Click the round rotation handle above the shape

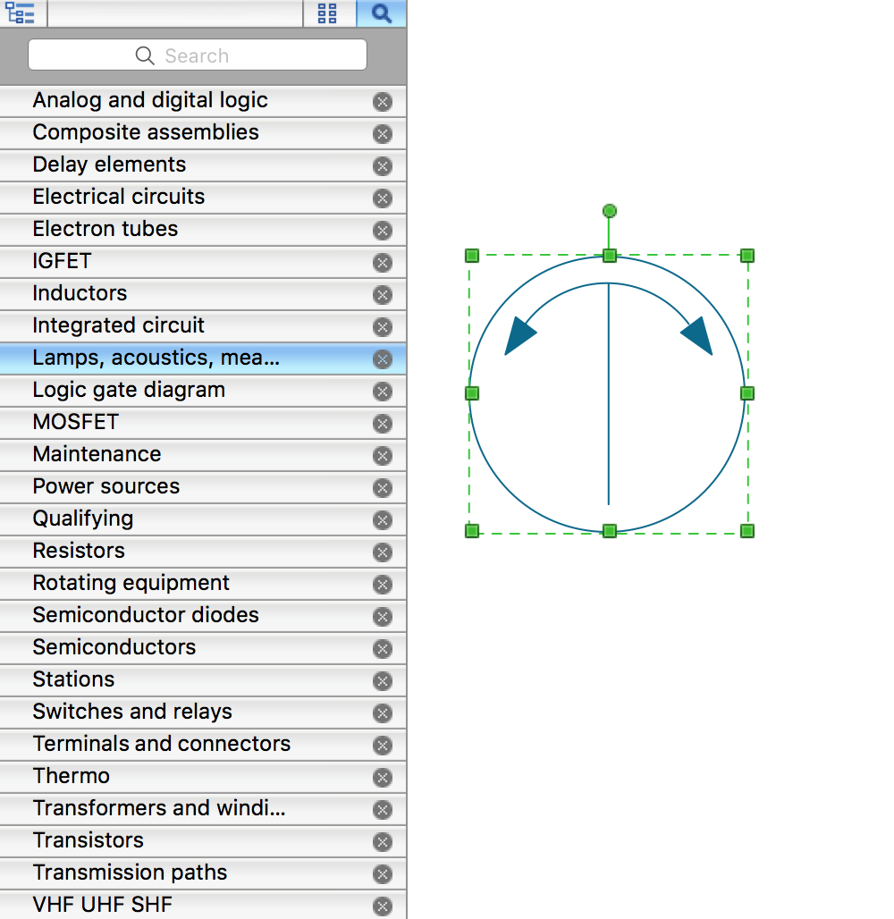[x=610, y=211]
